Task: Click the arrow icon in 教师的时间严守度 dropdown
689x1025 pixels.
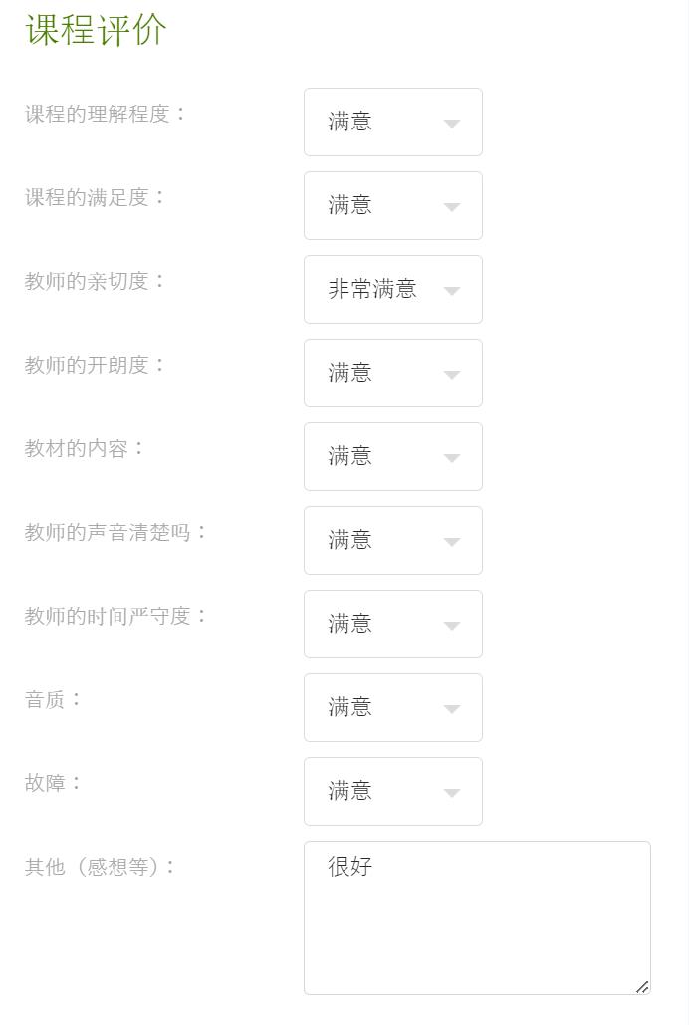Action: (452, 626)
